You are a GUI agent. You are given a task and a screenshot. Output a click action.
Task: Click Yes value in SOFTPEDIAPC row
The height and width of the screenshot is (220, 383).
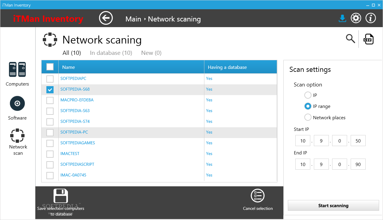209,78
